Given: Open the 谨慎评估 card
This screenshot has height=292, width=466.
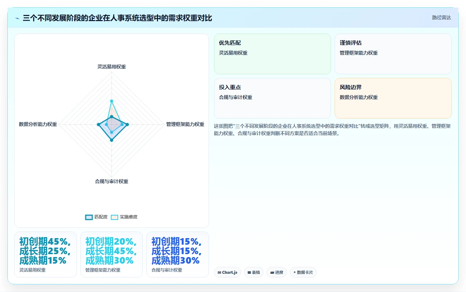Looking at the screenshot, I should pyautogui.click(x=393, y=54).
